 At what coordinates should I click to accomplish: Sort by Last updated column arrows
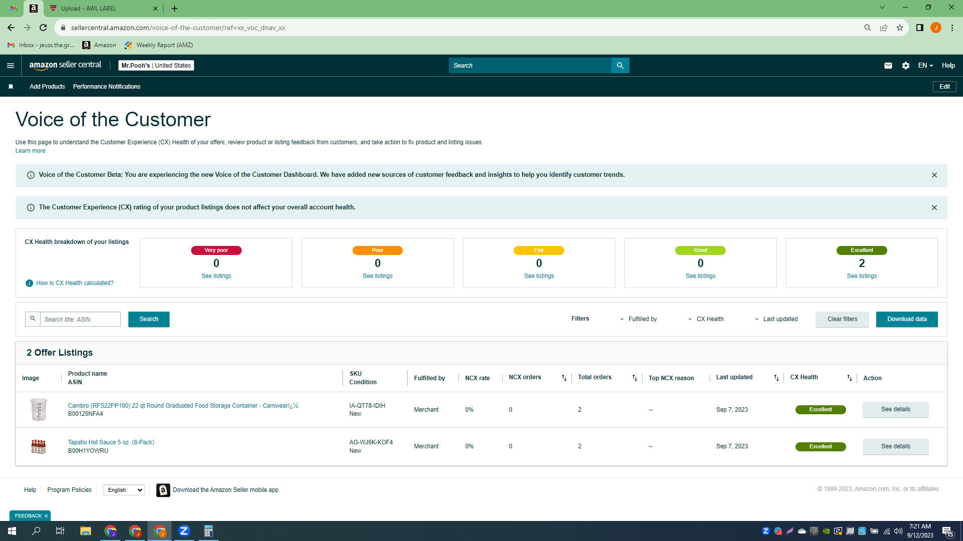point(776,378)
